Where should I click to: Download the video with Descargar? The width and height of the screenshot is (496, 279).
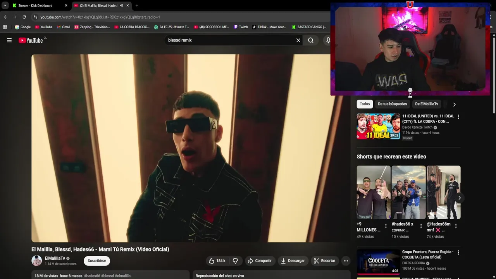pos(293,261)
